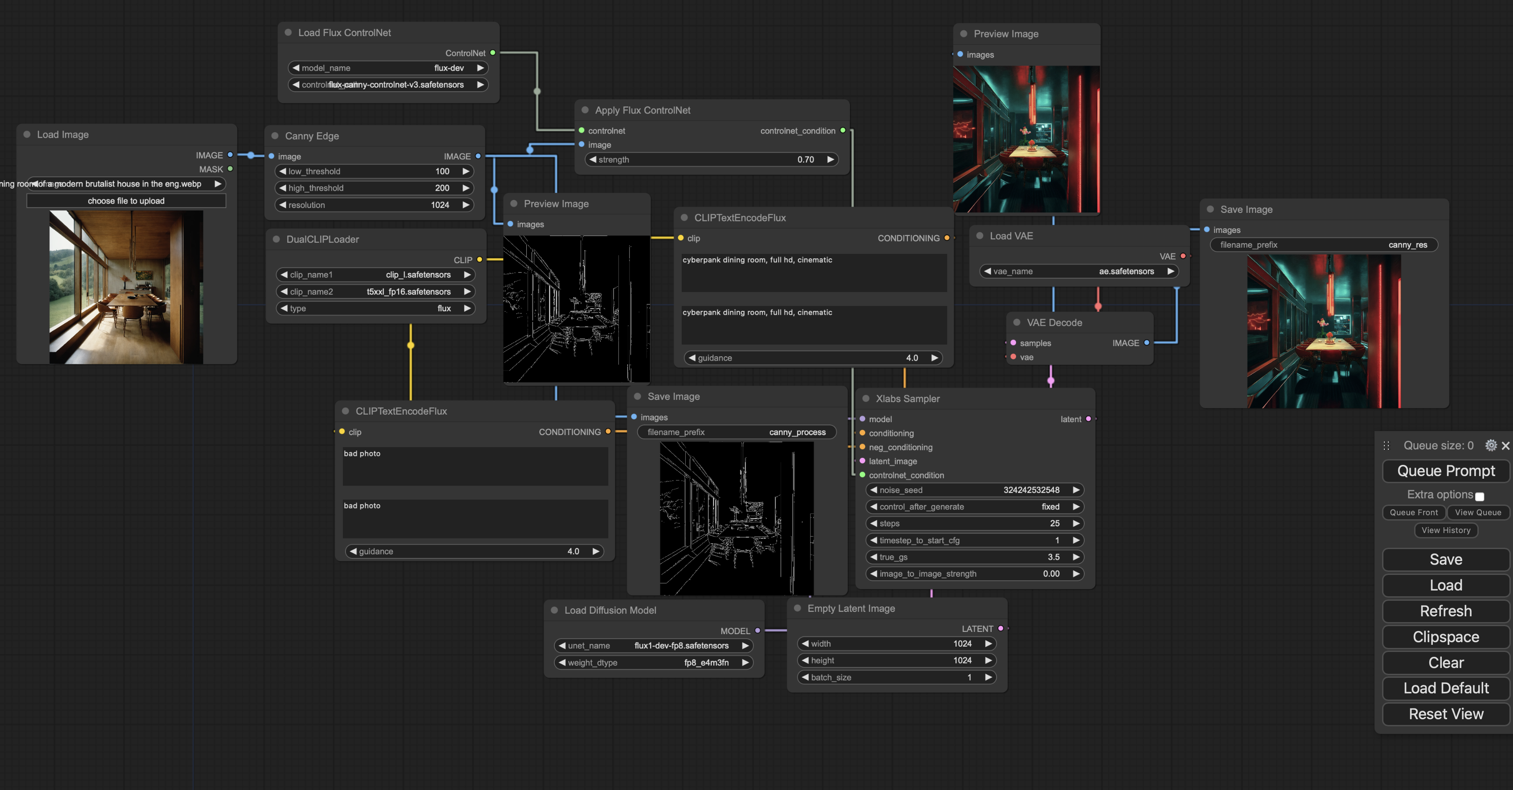Close the queue panel with the X icon
Screen dimensions: 1513x790
(1506, 445)
